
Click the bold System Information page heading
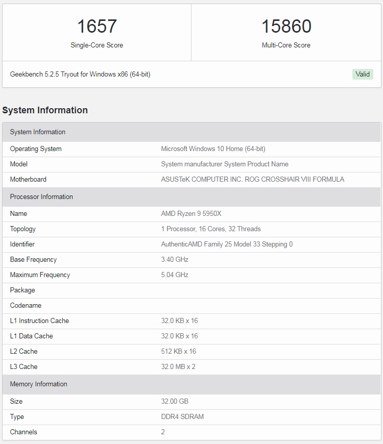[x=45, y=110]
